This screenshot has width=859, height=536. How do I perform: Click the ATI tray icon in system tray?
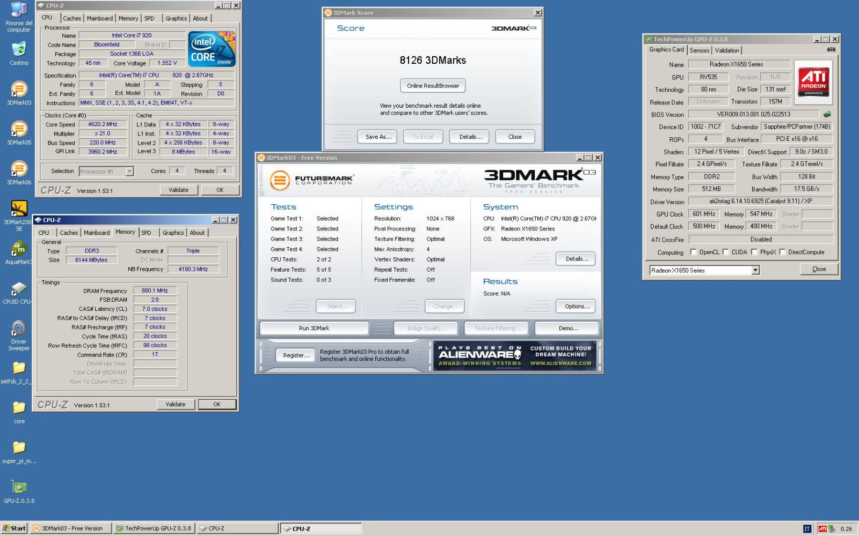822,528
